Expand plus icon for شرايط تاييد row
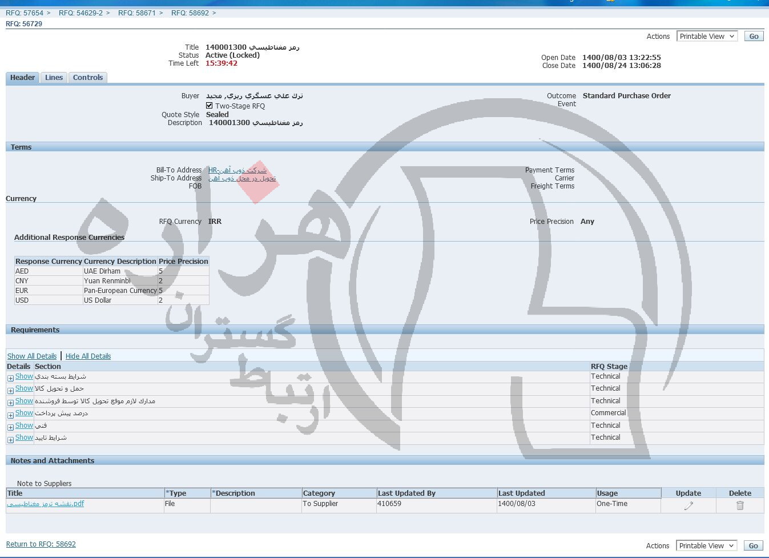Image resolution: width=769 pixels, height=558 pixels. click(x=10, y=439)
